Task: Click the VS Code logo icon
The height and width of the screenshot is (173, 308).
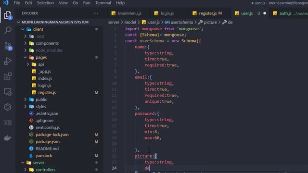Action: (6, 3)
